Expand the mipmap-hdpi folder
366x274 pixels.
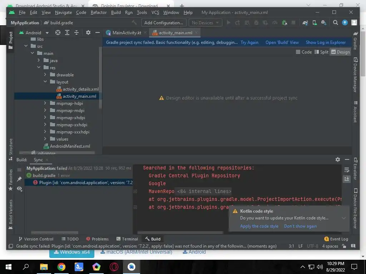click(45, 103)
